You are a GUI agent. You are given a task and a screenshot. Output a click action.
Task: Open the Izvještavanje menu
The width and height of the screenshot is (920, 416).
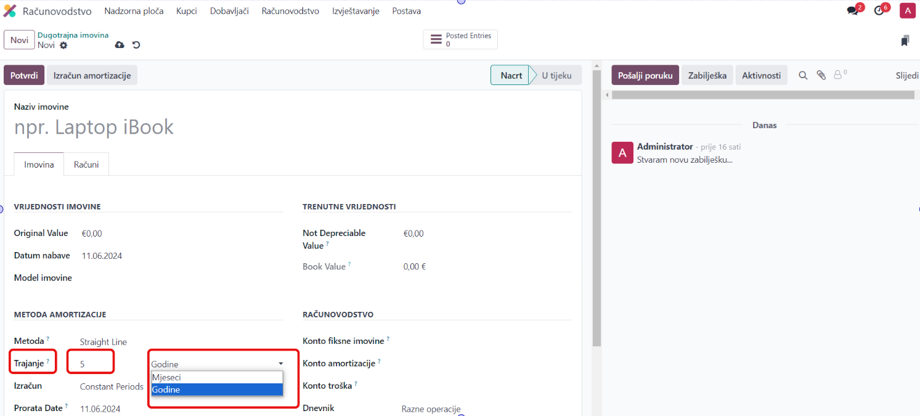[356, 11]
